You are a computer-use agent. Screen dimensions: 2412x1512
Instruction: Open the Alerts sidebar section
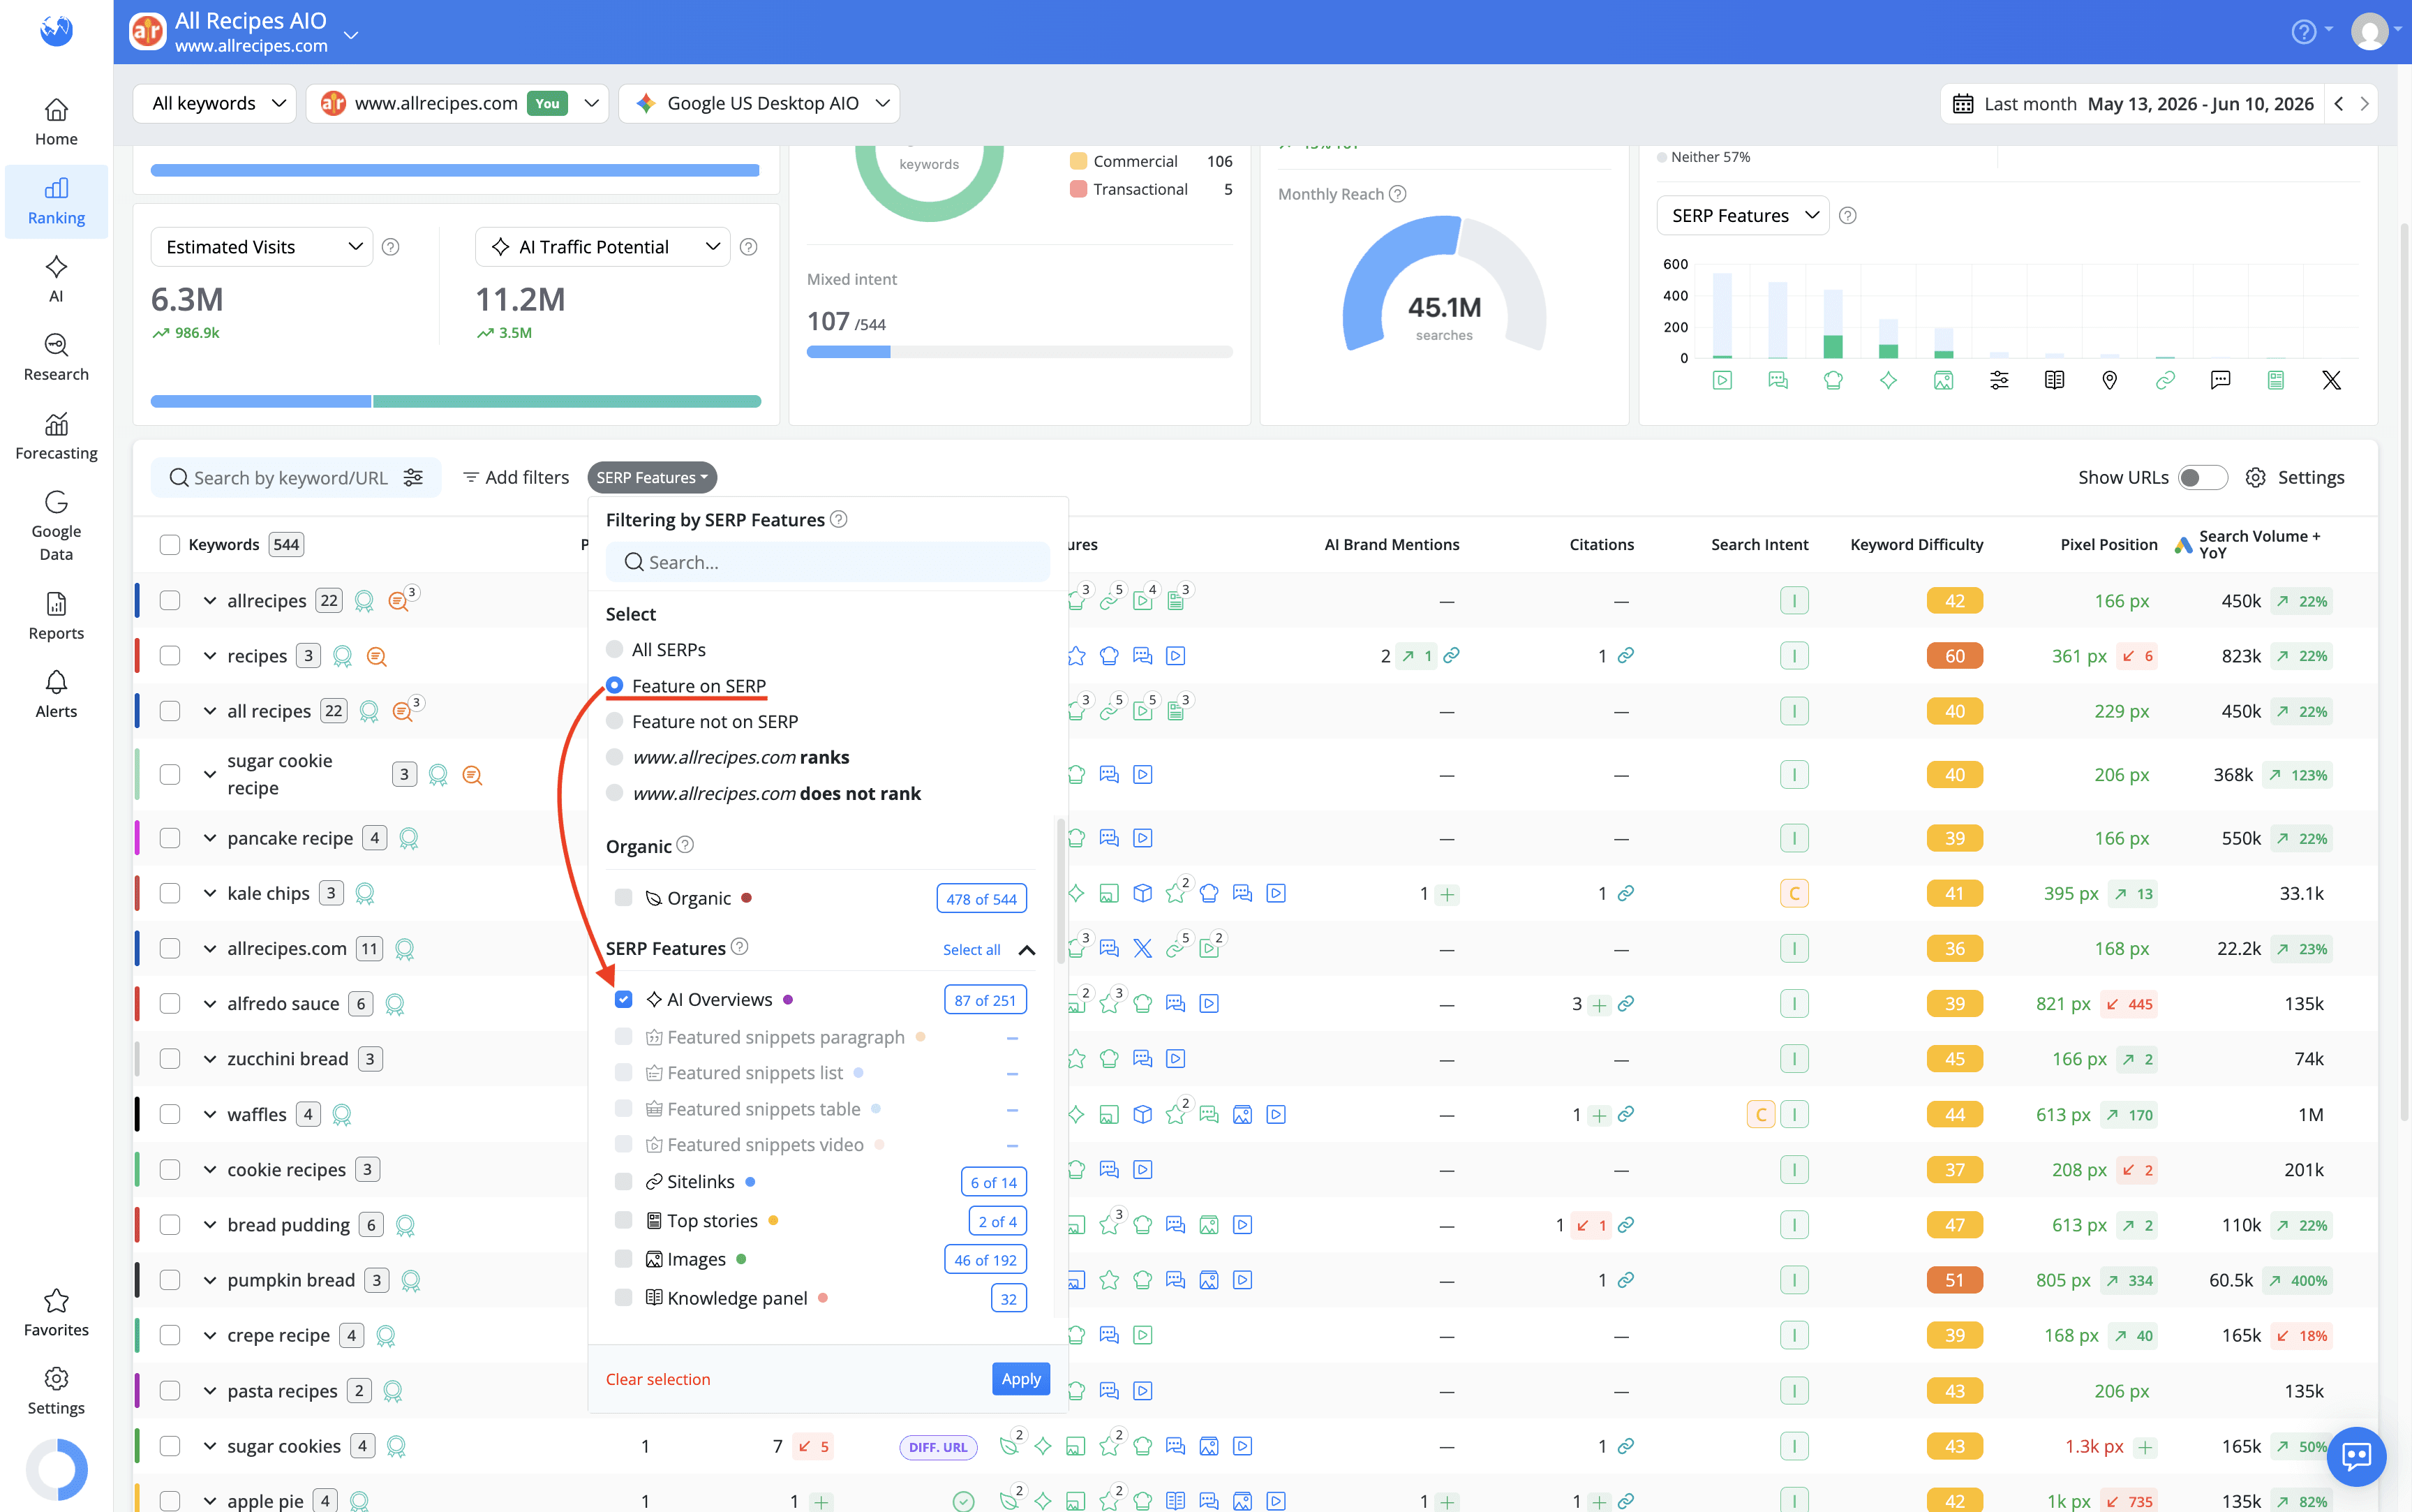[56, 695]
